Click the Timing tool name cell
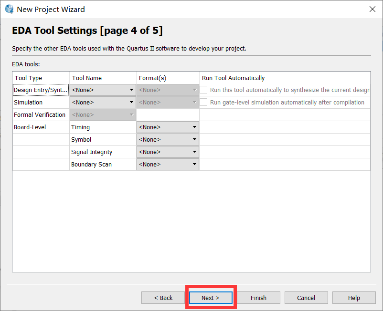This screenshot has width=383, height=311. [103, 127]
